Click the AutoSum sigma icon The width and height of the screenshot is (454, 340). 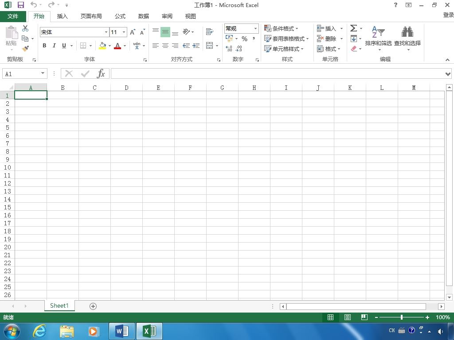[x=353, y=28]
